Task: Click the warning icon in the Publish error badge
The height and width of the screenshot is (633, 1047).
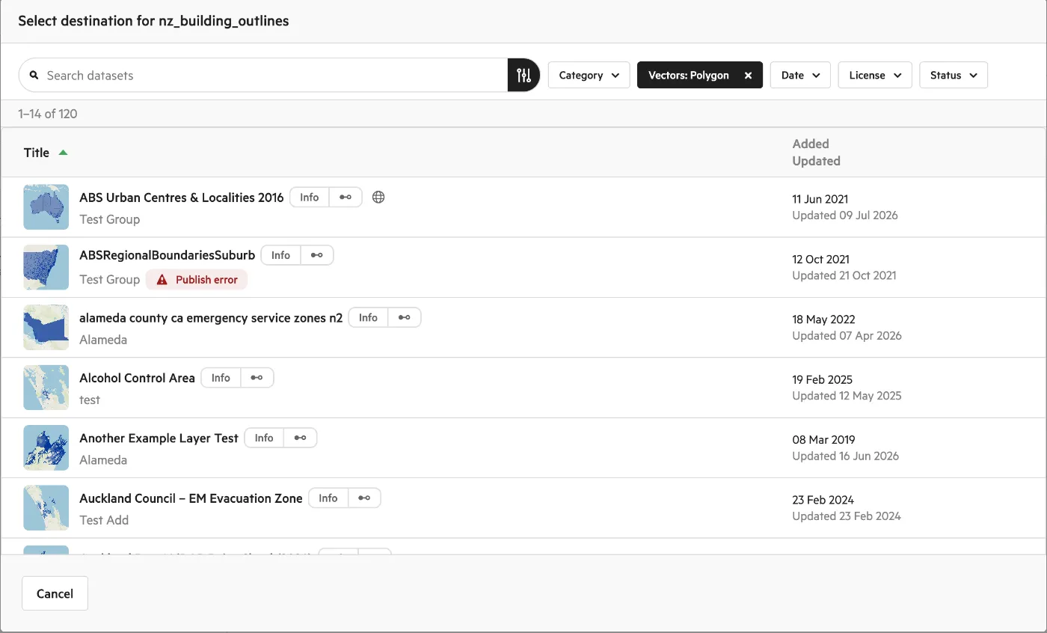Action: (x=162, y=280)
